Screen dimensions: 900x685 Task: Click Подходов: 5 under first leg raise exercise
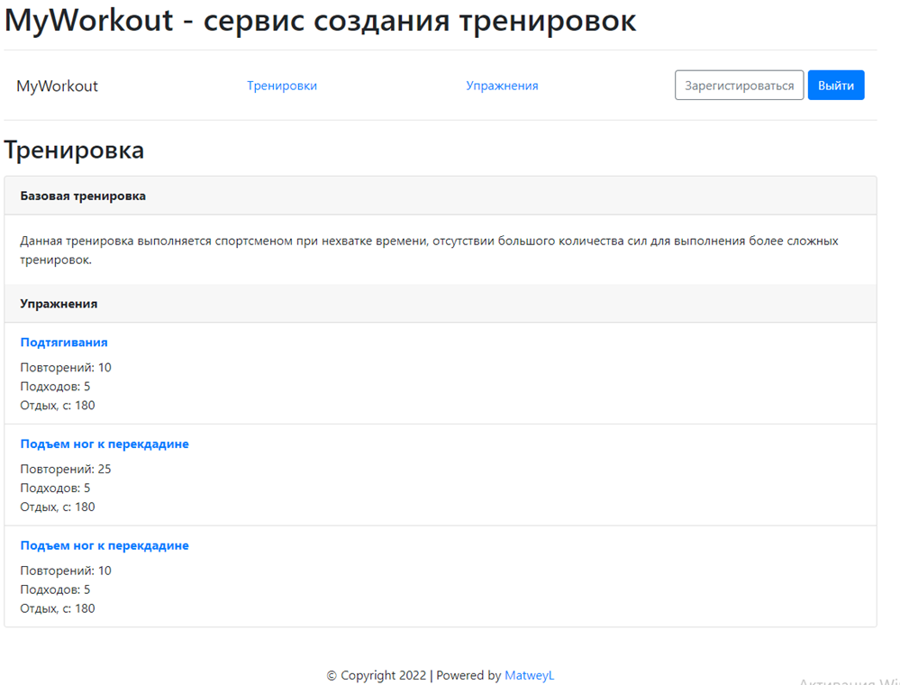pyautogui.click(x=57, y=488)
